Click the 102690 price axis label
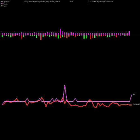The image size is (140, 140). click(136, 104)
